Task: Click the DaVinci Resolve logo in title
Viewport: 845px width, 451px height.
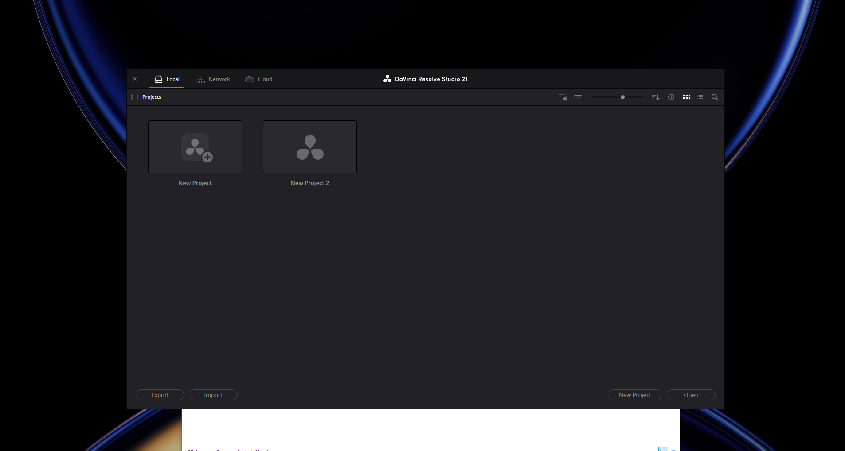Action: pos(387,79)
